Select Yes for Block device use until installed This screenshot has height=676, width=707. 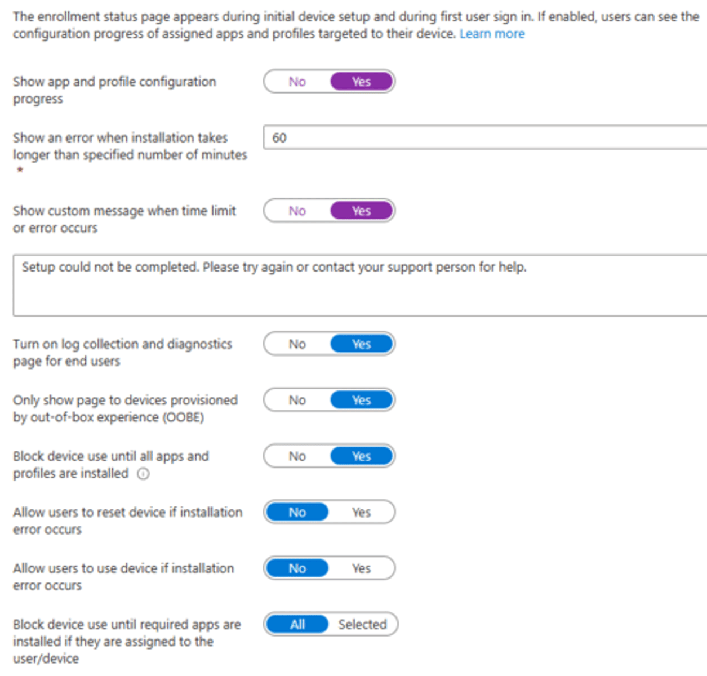[x=361, y=456]
